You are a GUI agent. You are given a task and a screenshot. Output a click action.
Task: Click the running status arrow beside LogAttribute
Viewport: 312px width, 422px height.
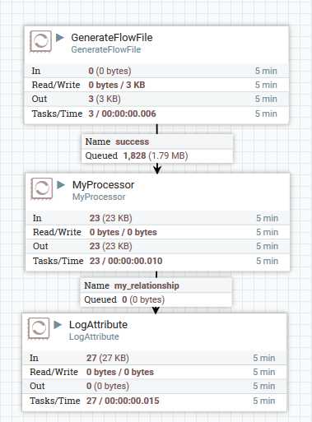click(x=58, y=325)
